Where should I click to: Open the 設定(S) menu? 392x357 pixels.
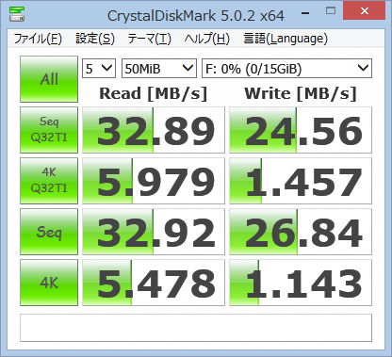click(95, 39)
